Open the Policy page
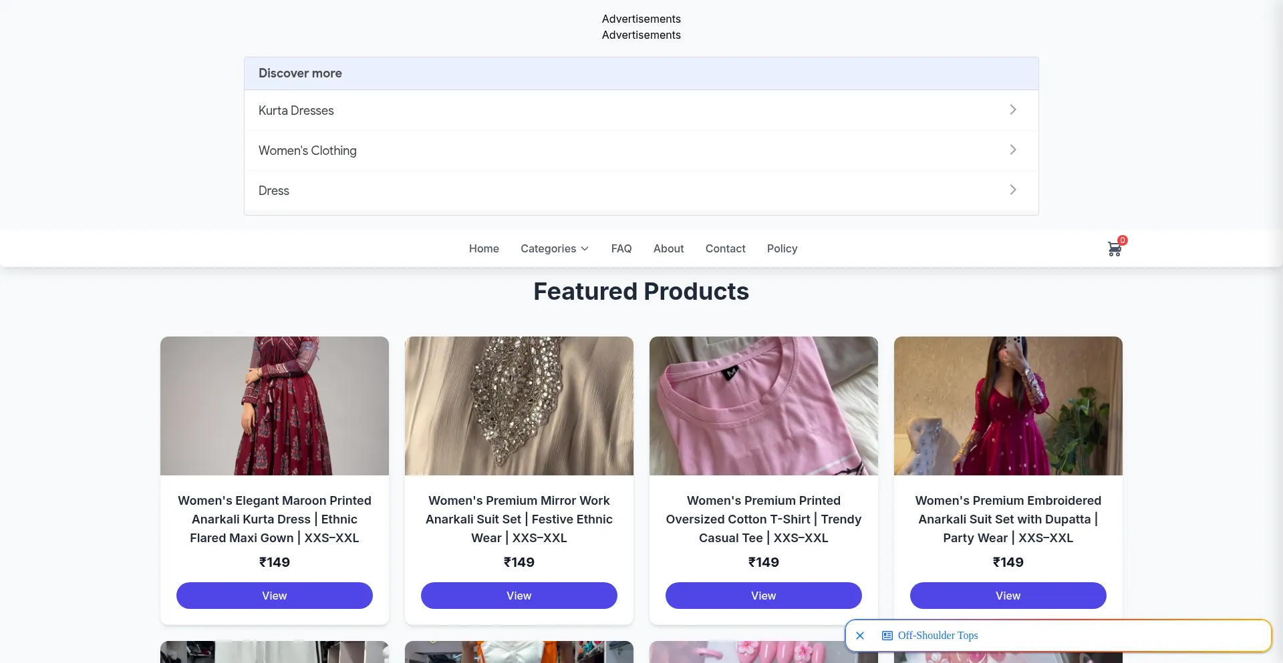Screen dimensions: 1283x663 782,248
